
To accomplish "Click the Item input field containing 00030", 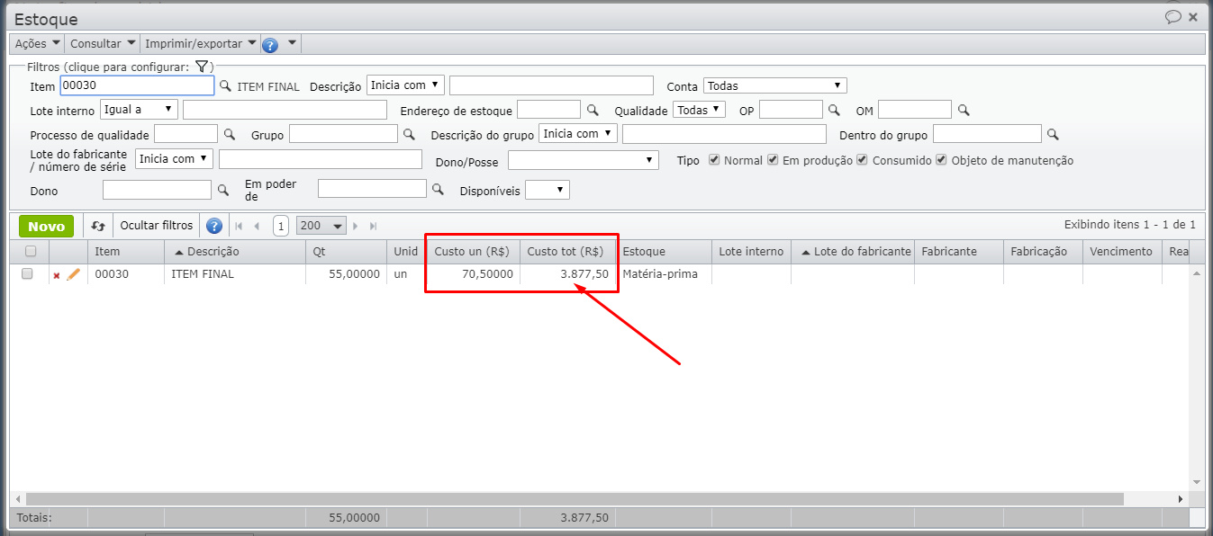I will [137, 85].
